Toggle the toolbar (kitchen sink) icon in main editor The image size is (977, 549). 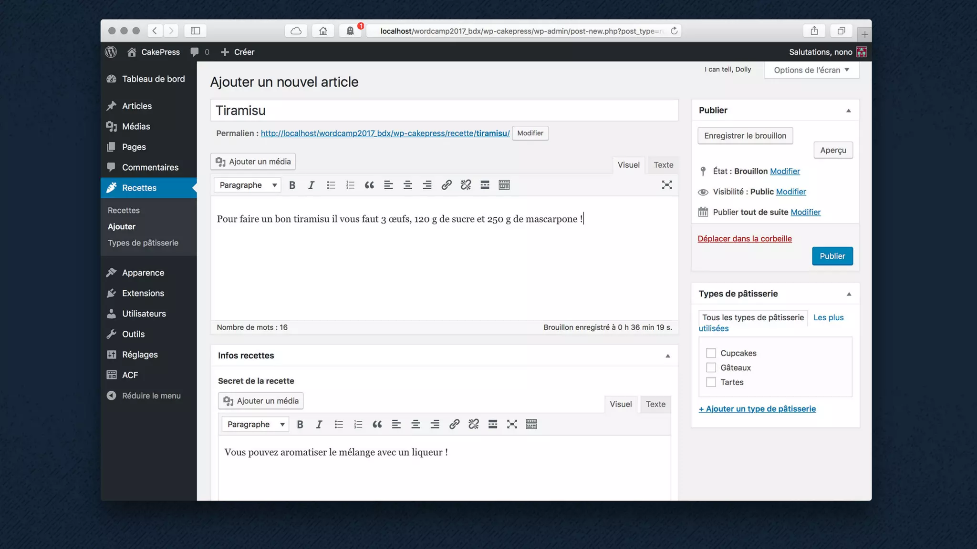tap(504, 185)
